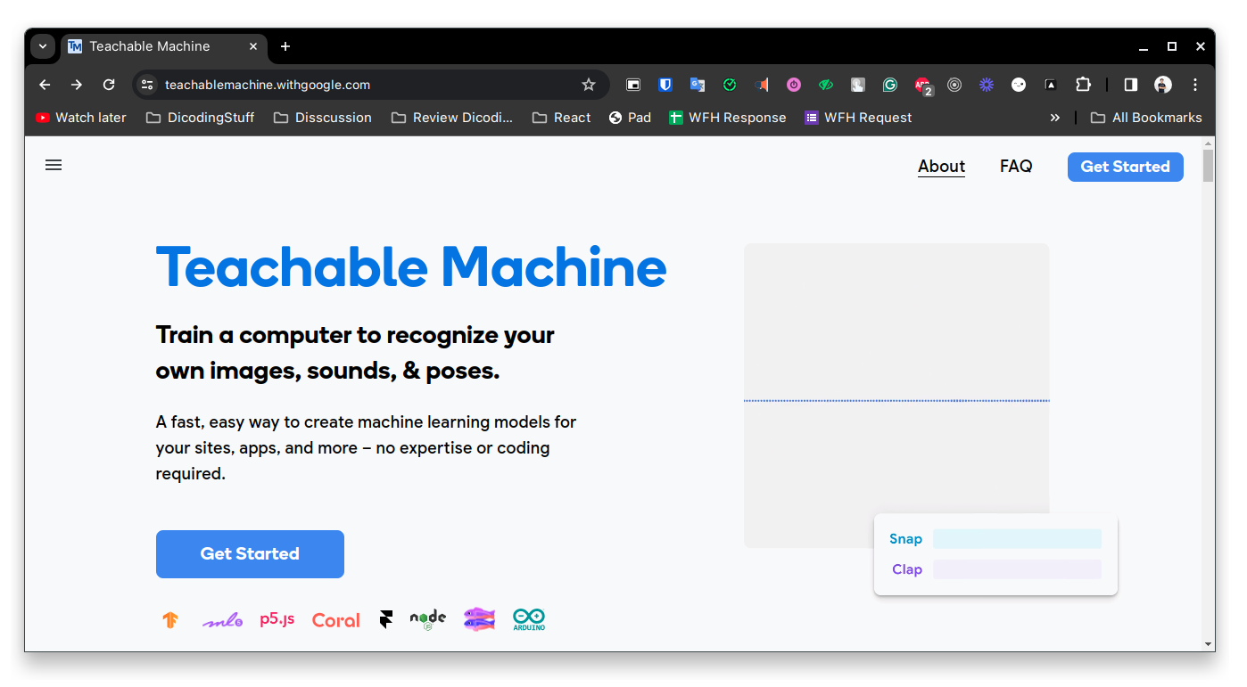Click the scrollbar down arrow
Viewport: 1247px width, 687px height.
(1209, 644)
